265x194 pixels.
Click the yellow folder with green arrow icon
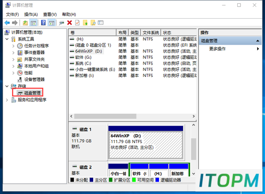[x=85, y=23]
